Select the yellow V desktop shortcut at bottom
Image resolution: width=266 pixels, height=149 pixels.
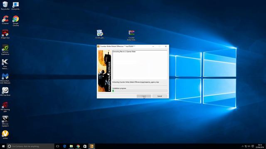pos(5,135)
